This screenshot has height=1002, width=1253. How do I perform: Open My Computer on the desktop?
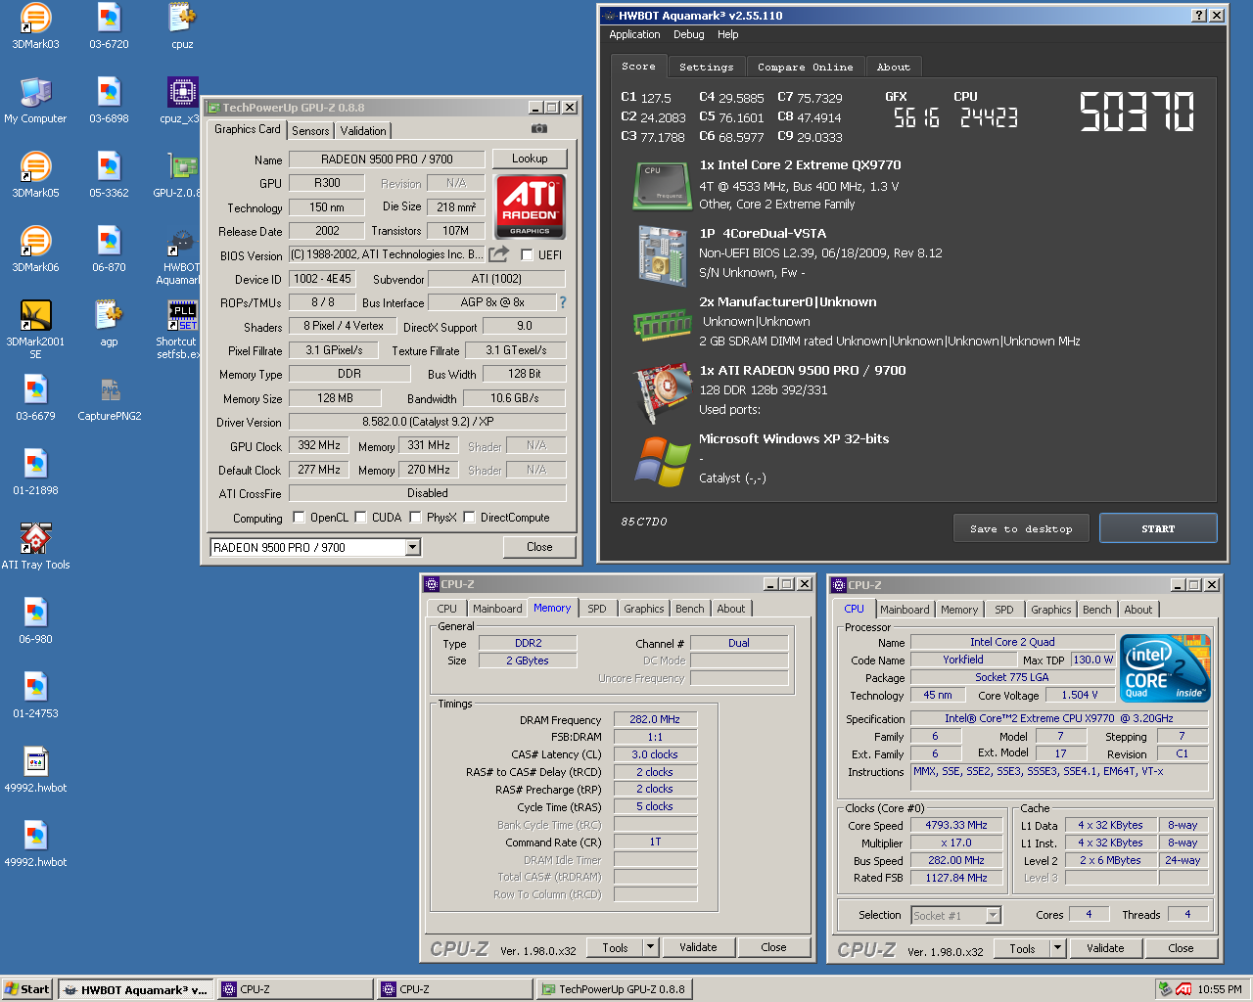pyautogui.click(x=35, y=101)
